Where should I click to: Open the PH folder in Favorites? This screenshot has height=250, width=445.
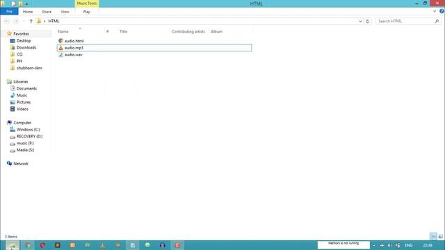tap(19, 61)
